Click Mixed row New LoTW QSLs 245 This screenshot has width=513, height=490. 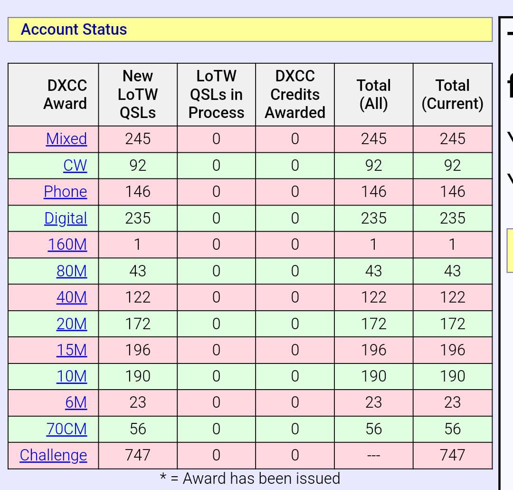point(138,139)
